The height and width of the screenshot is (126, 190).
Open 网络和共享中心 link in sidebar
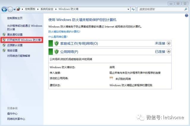pos(16,119)
